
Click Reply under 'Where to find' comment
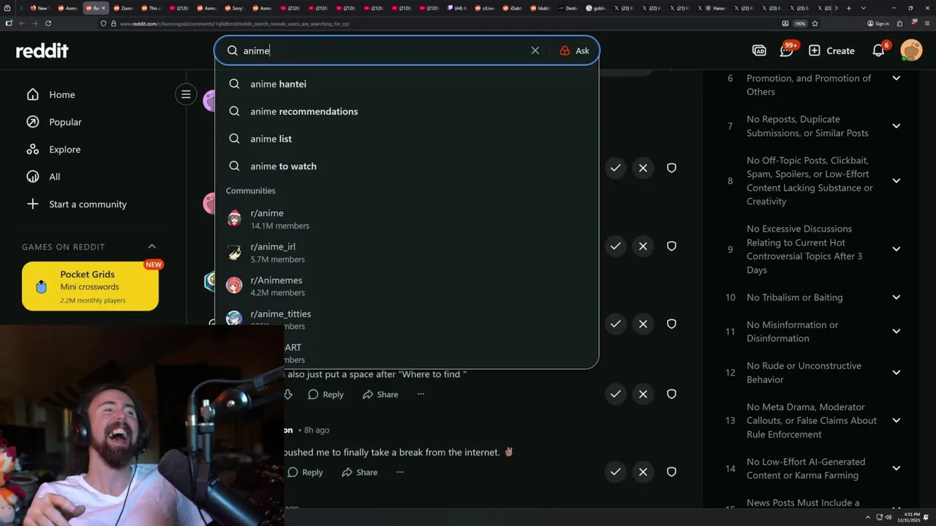325,394
